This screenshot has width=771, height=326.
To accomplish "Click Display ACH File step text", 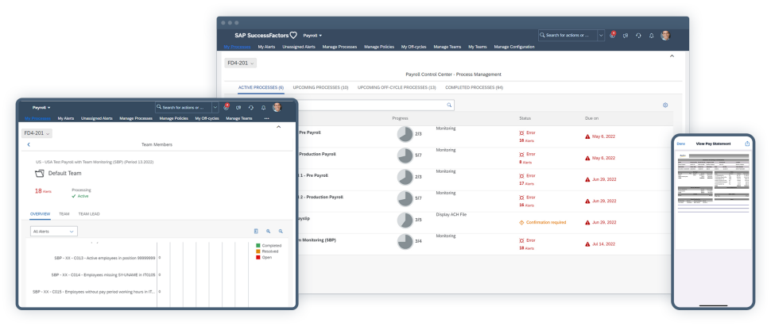I will 451,214.
